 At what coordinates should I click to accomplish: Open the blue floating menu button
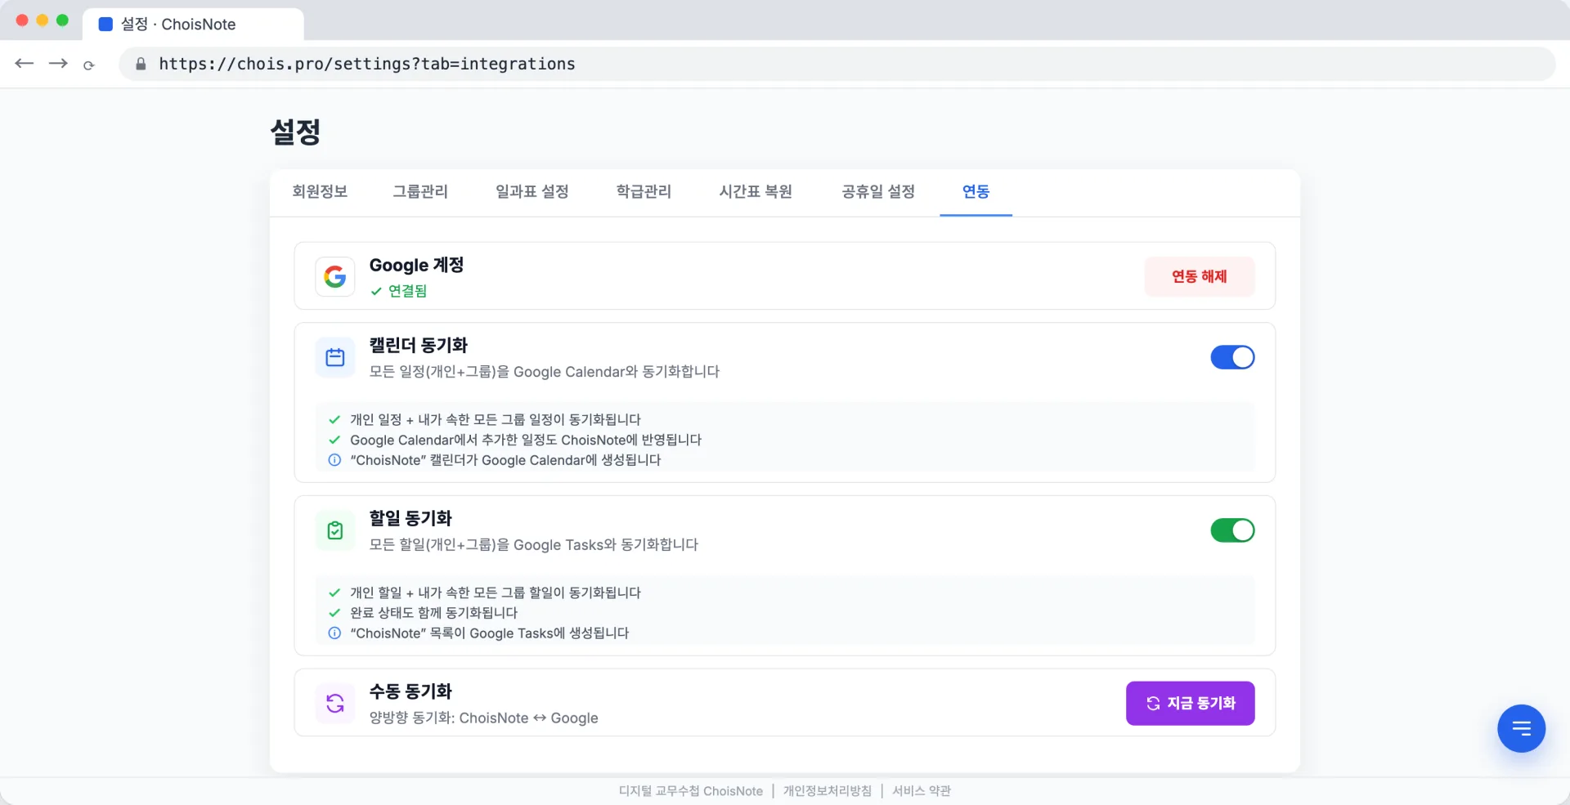1521,728
